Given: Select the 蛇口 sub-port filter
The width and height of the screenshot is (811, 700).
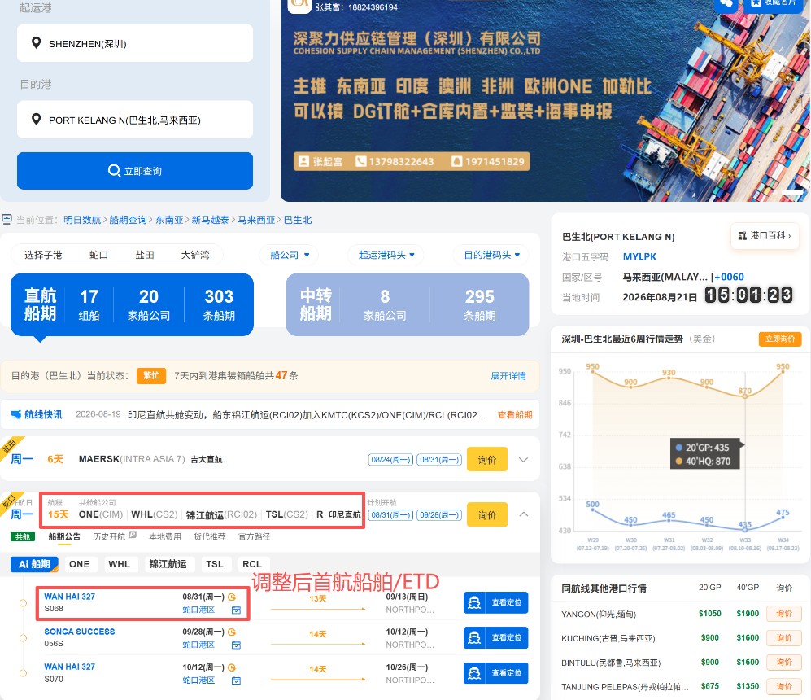Looking at the screenshot, I should click(x=98, y=255).
